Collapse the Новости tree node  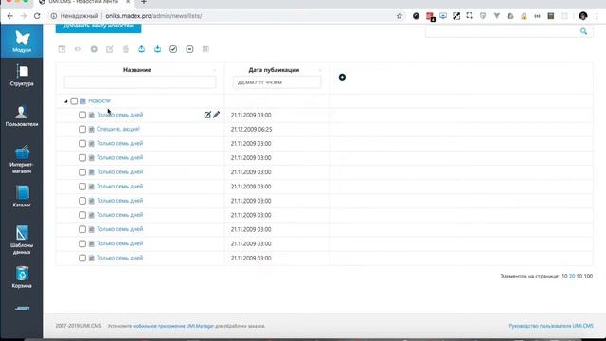[x=66, y=101]
